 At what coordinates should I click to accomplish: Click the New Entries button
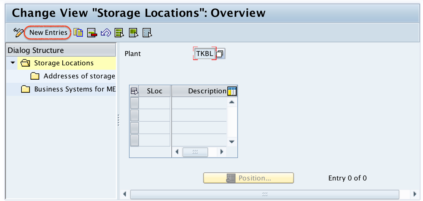point(48,32)
